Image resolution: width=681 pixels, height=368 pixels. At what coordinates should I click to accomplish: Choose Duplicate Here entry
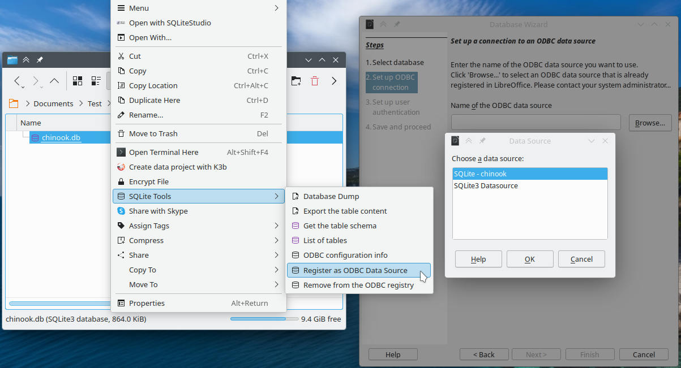pos(199,100)
